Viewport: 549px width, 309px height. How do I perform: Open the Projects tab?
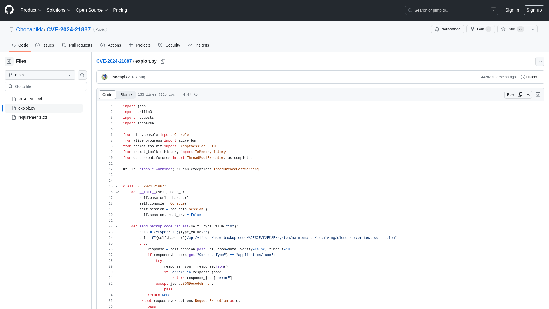[x=140, y=45]
